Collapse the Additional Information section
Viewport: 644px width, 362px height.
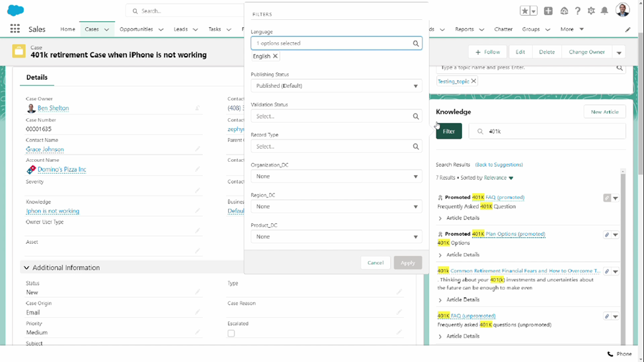[x=26, y=268]
